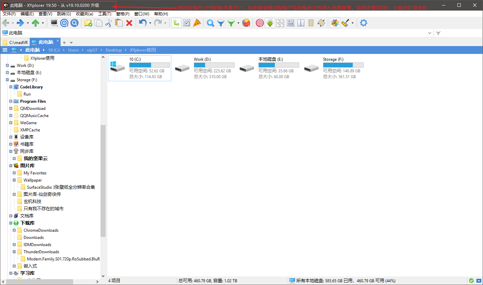Viewport: 483px width, 285px height.
Task: Open the address bar dropdown arrow
Action: [430, 33]
